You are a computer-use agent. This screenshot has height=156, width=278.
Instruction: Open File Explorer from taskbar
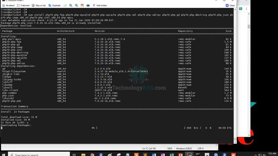click(x=83, y=155)
